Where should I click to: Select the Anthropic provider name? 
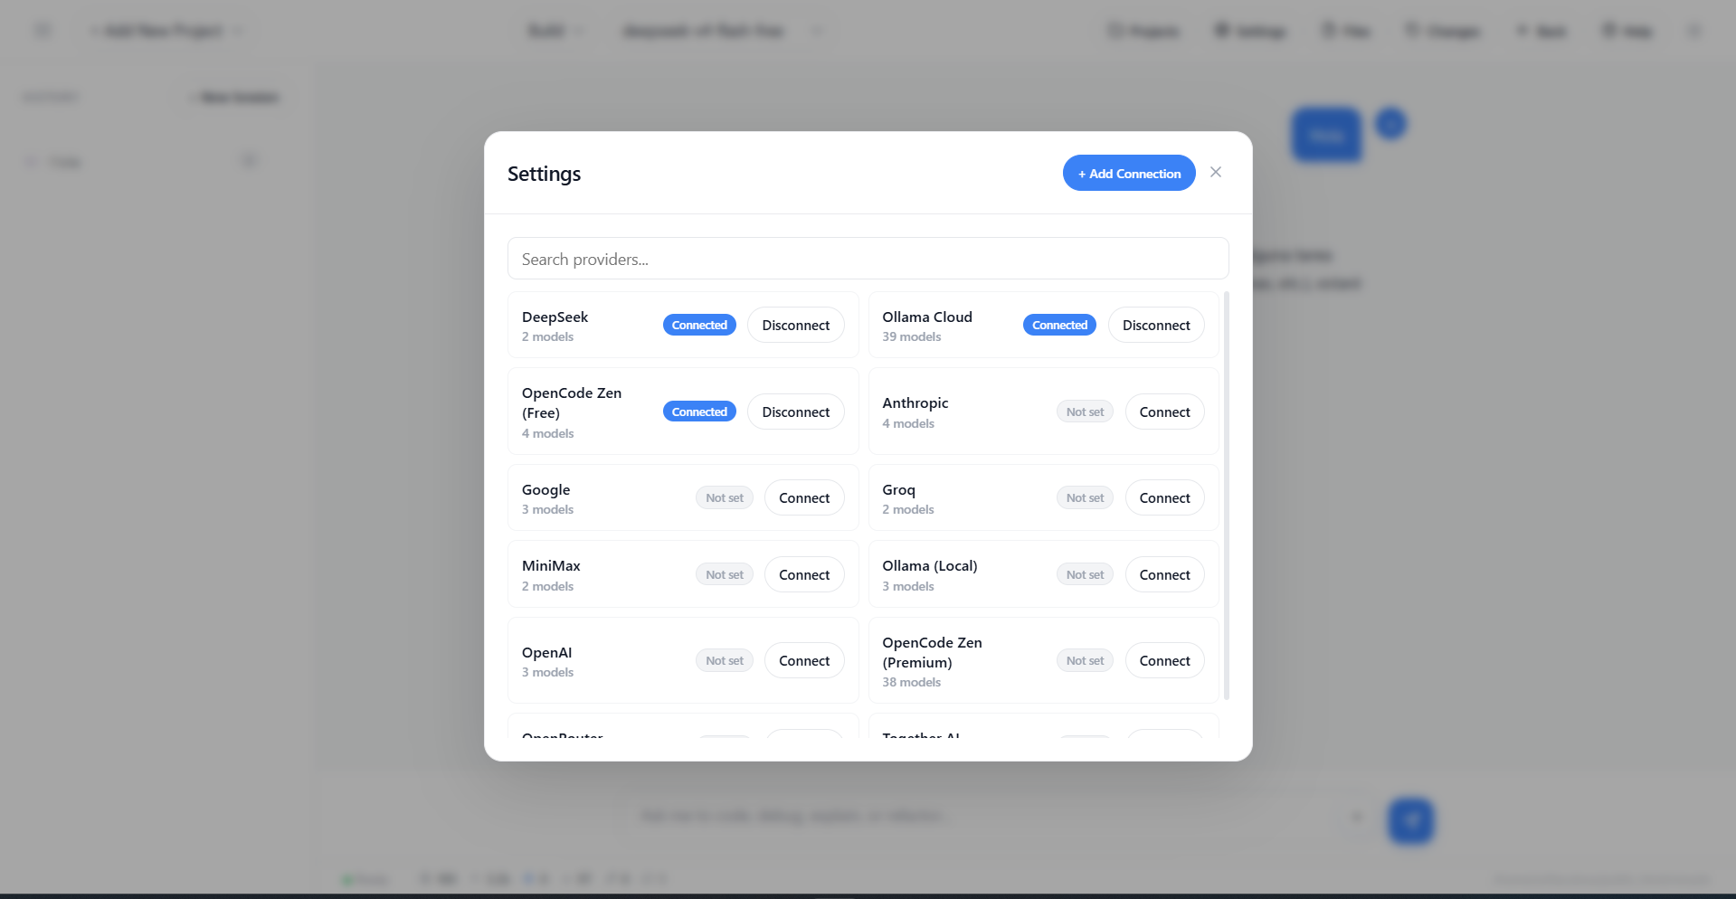pos(915,402)
